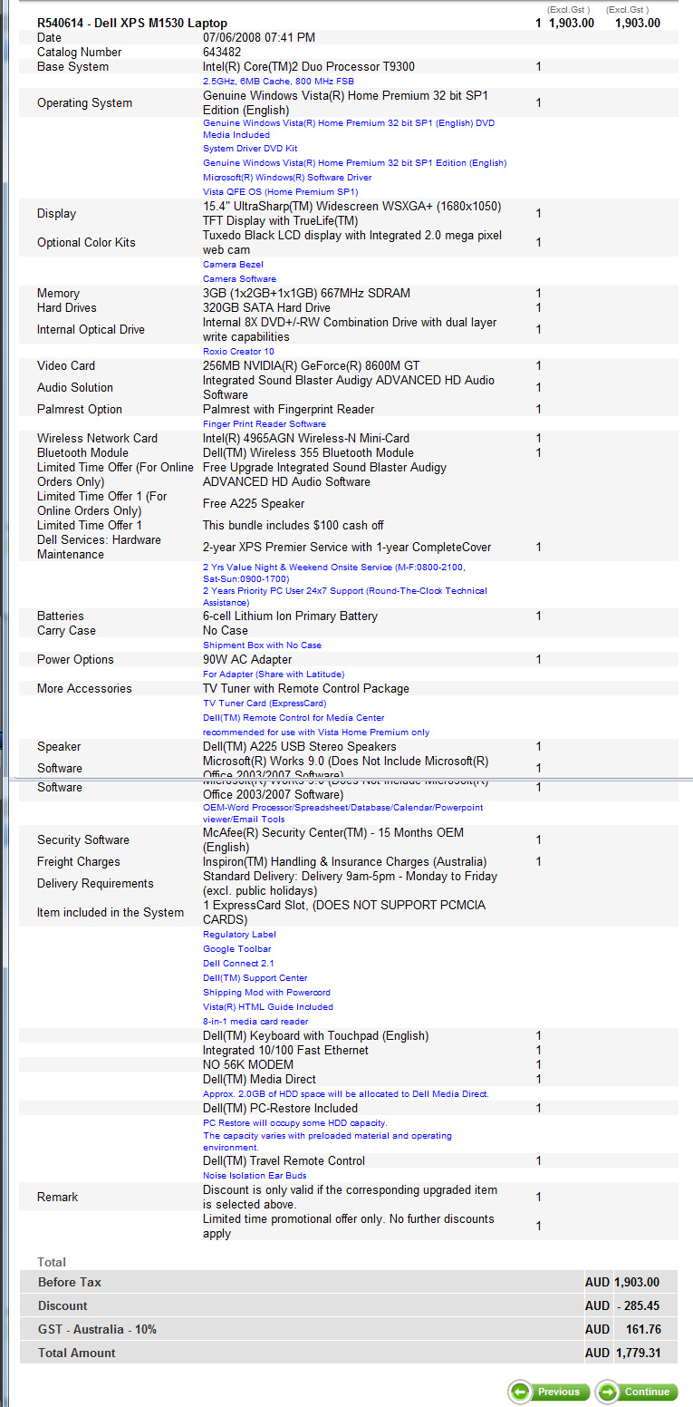The image size is (693, 1407).
Task: Select Dell(TM) Media Direct text
Action: 259,1079
